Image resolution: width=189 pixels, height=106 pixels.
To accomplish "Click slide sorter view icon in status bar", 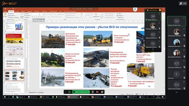I will (x=140, y=94).
